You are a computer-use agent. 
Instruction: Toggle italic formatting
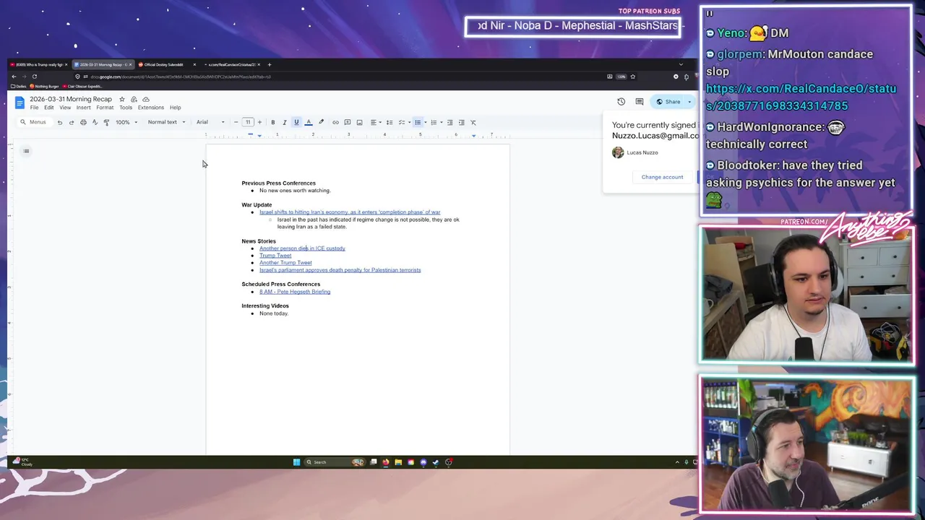pyautogui.click(x=284, y=122)
